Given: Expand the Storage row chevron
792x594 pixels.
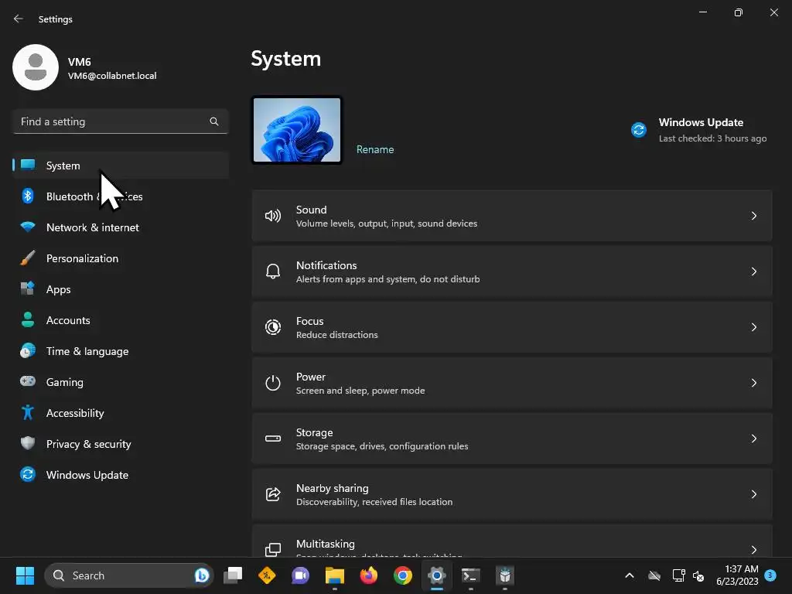Looking at the screenshot, I should point(753,439).
